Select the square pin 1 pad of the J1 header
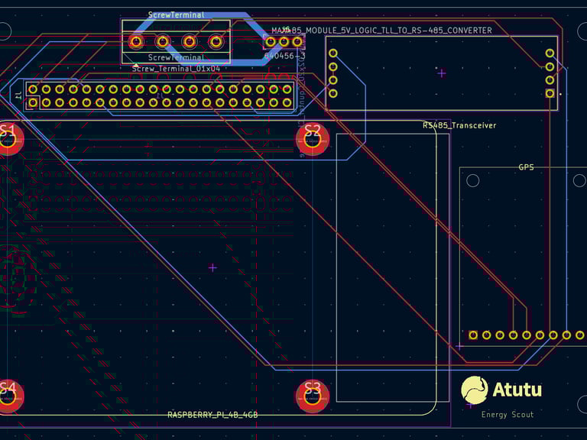Image resolution: width=587 pixels, height=440 pixels. click(x=33, y=102)
